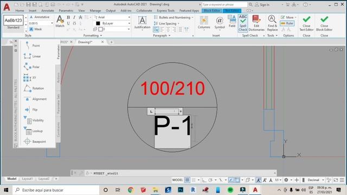Expand Line Spacing options

pyautogui.click(x=166, y=23)
